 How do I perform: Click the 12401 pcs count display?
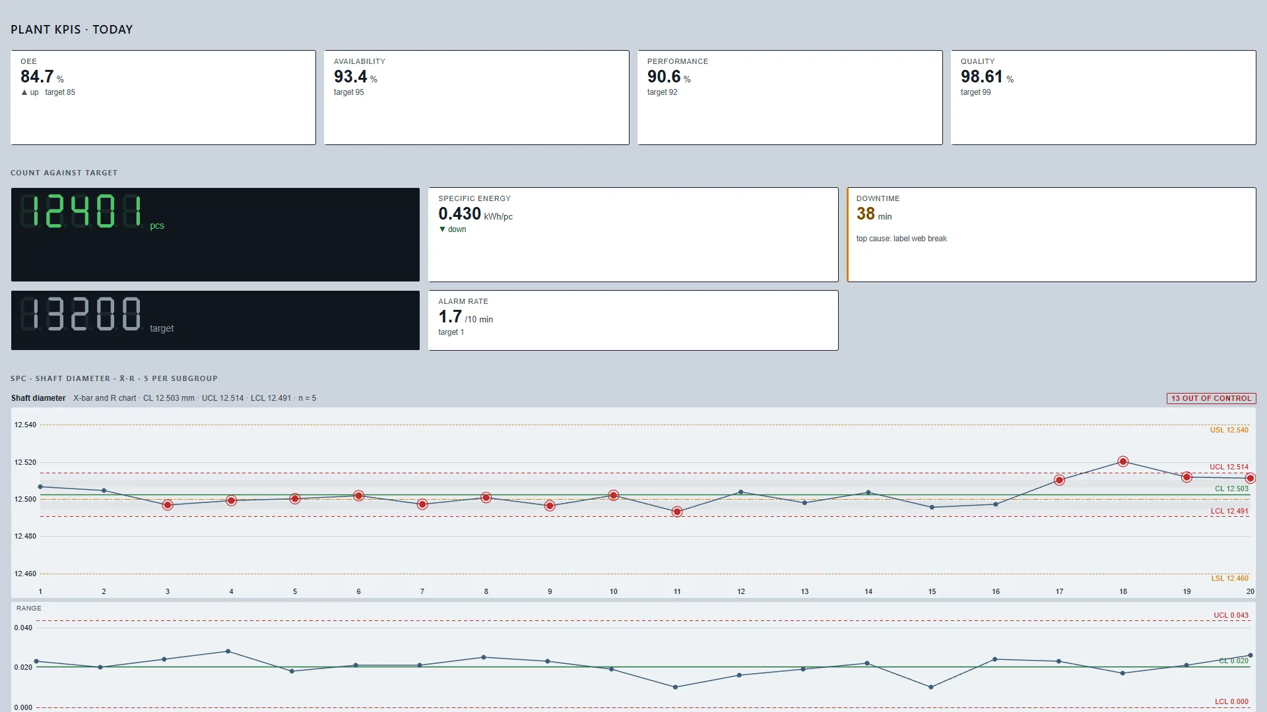(215, 235)
